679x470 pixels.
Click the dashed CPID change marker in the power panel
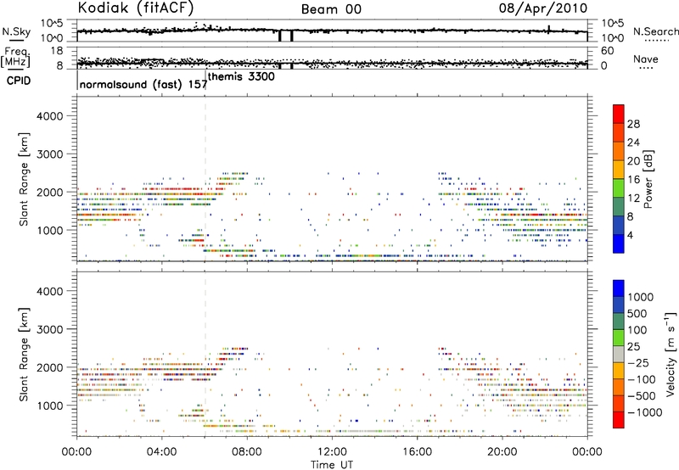click(x=205, y=179)
